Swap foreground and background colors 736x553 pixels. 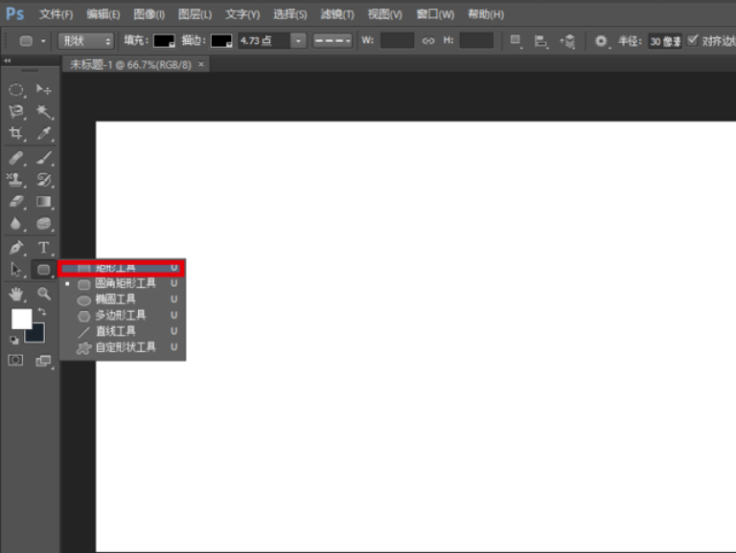tap(42, 312)
